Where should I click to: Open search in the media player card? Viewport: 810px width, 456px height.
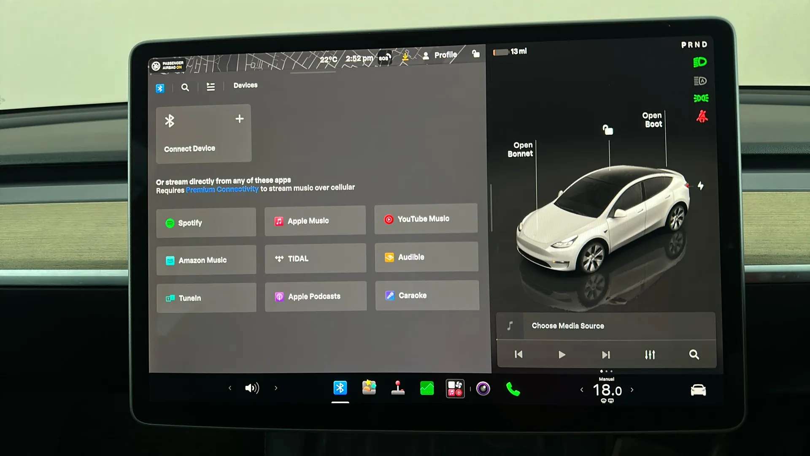[x=694, y=355]
